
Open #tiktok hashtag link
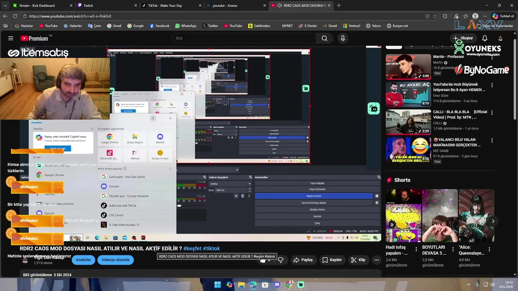pyautogui.click(x=211, y=249)
